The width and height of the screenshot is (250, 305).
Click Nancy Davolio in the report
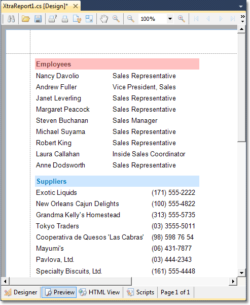click(57, 76)
